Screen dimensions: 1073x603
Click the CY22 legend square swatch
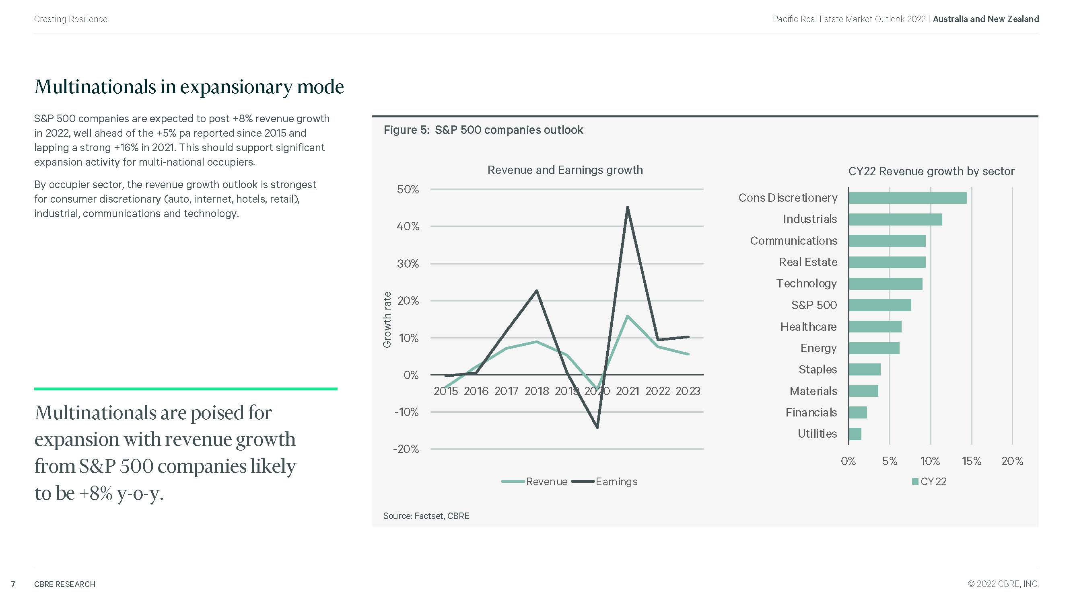tap(915, 482)
